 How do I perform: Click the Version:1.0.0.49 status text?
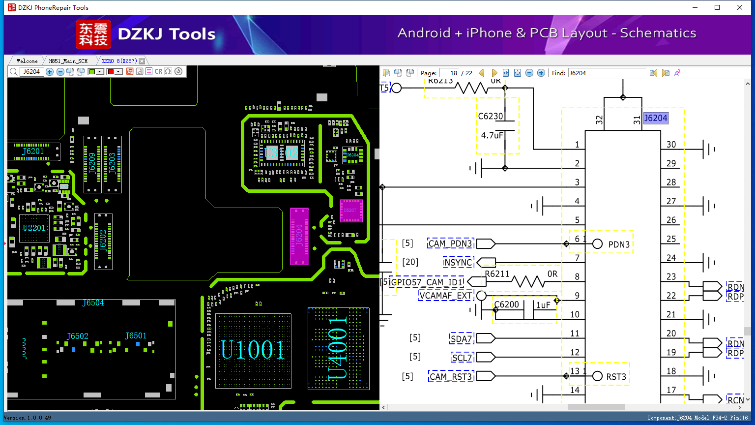click(27, 418)
